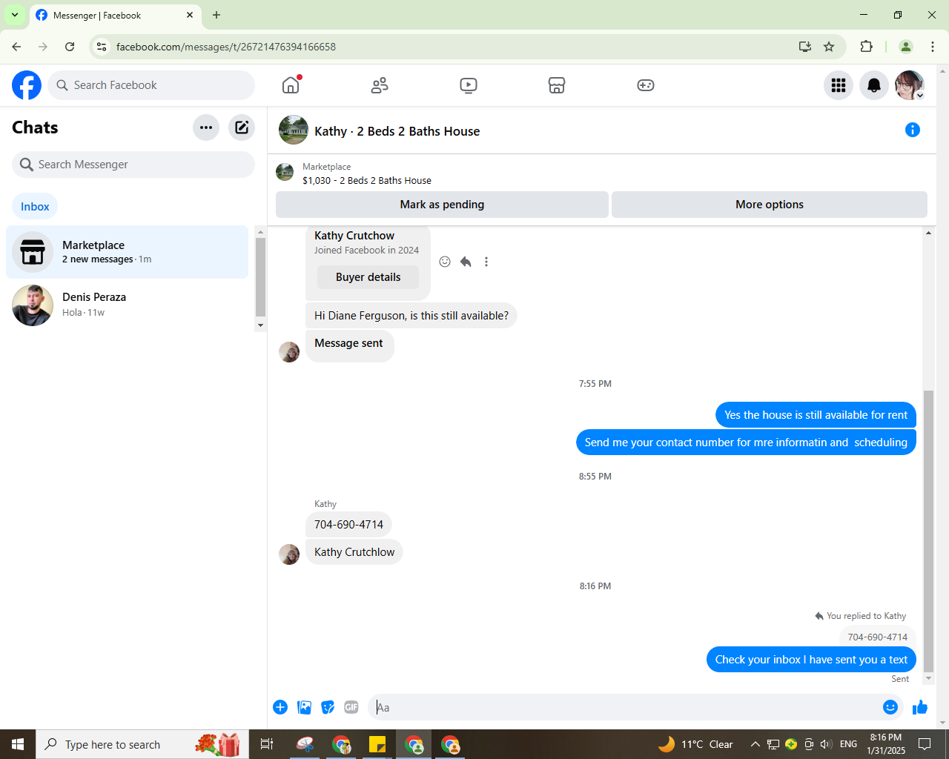Open the Gaming controller icon

(x=646, y=85)
